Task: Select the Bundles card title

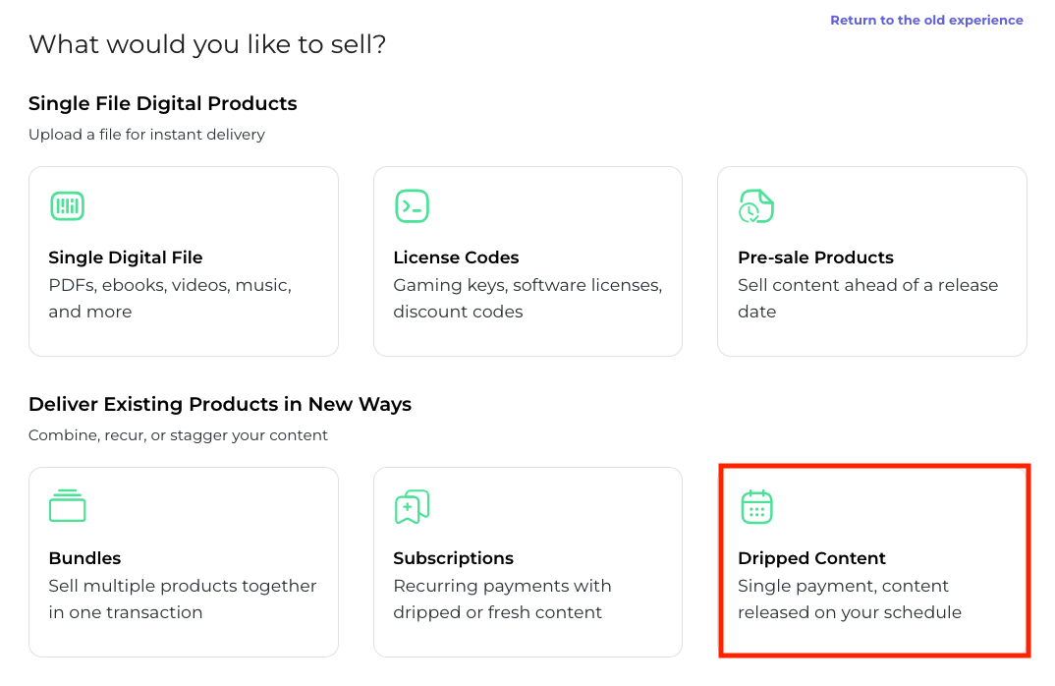Action: (x=84, y=558)
